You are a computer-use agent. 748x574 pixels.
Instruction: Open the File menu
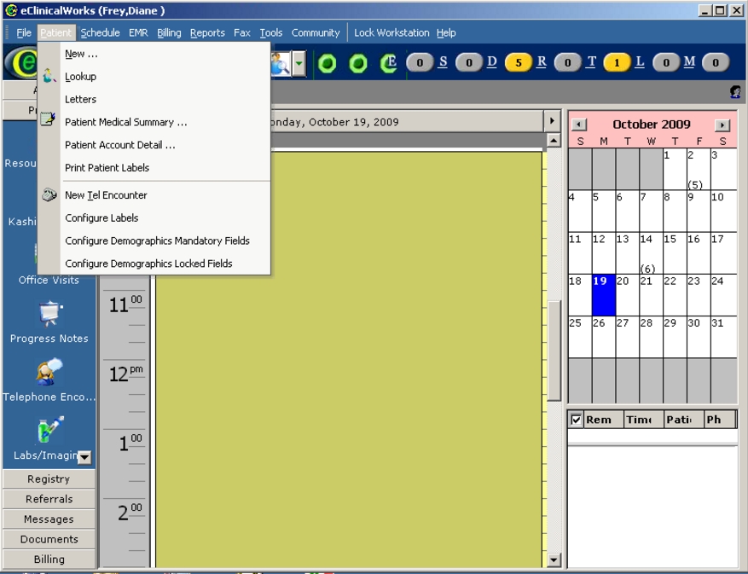pos(24,33)
